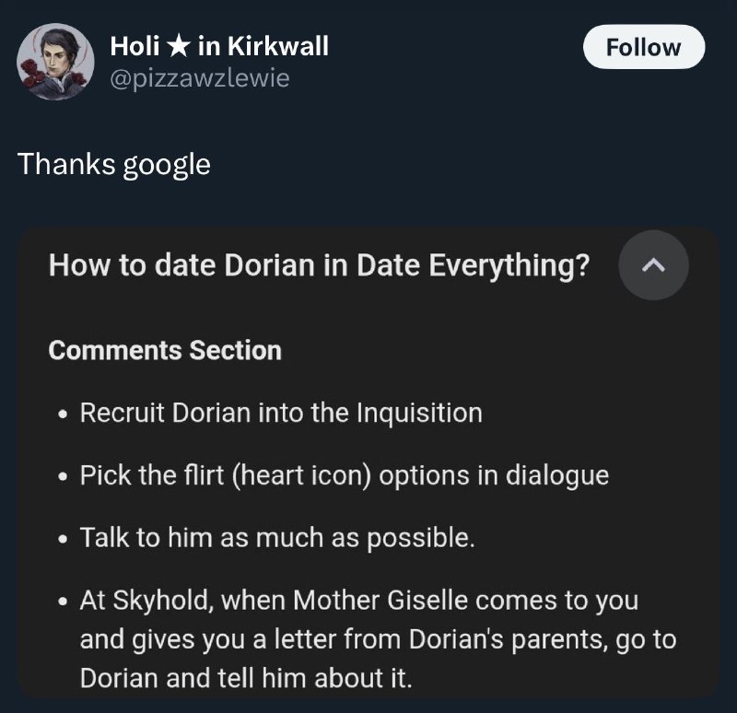Select the 'Pick the flirt (heart icon)' bullet

pos(344,475)
